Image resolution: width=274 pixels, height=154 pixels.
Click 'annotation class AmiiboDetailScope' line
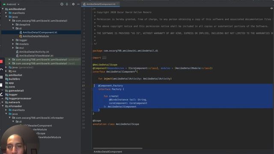[x=116, y=124]
